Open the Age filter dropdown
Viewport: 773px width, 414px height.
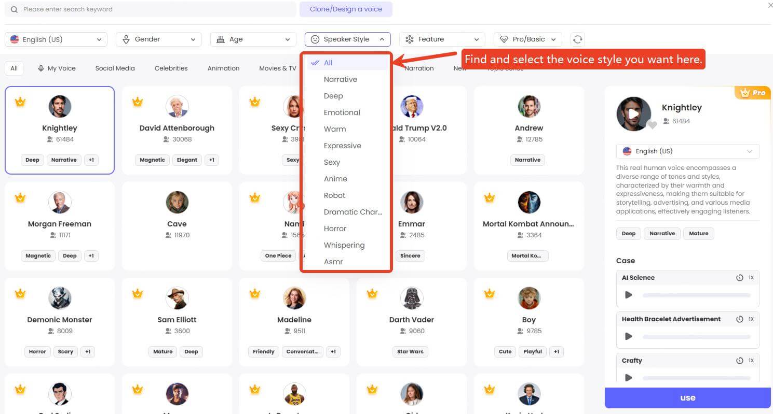point(253,39)
